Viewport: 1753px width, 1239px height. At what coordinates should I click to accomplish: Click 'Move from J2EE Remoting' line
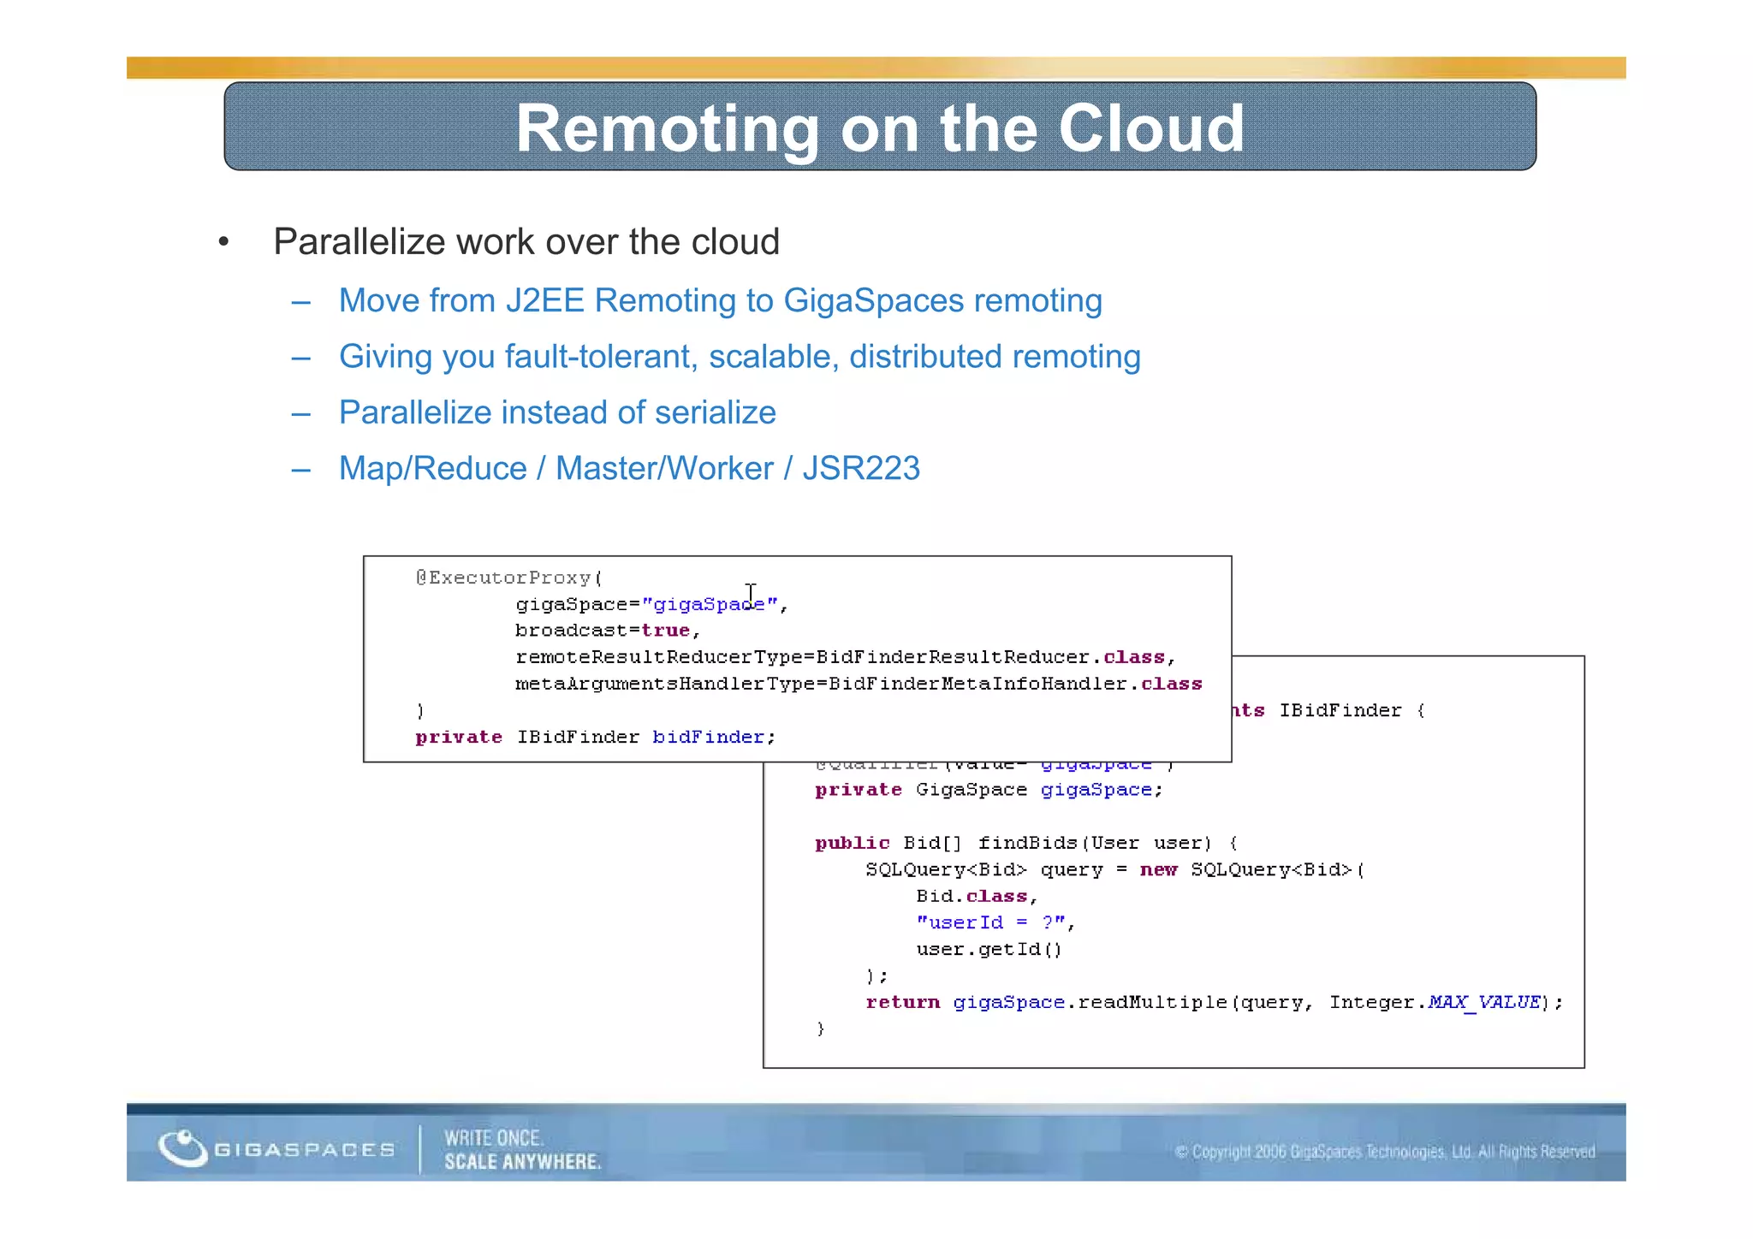click(x=720, y=301)
